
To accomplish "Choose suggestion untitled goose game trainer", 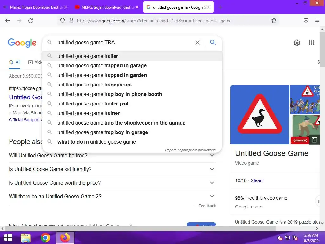I will click(x=132, y=113).
